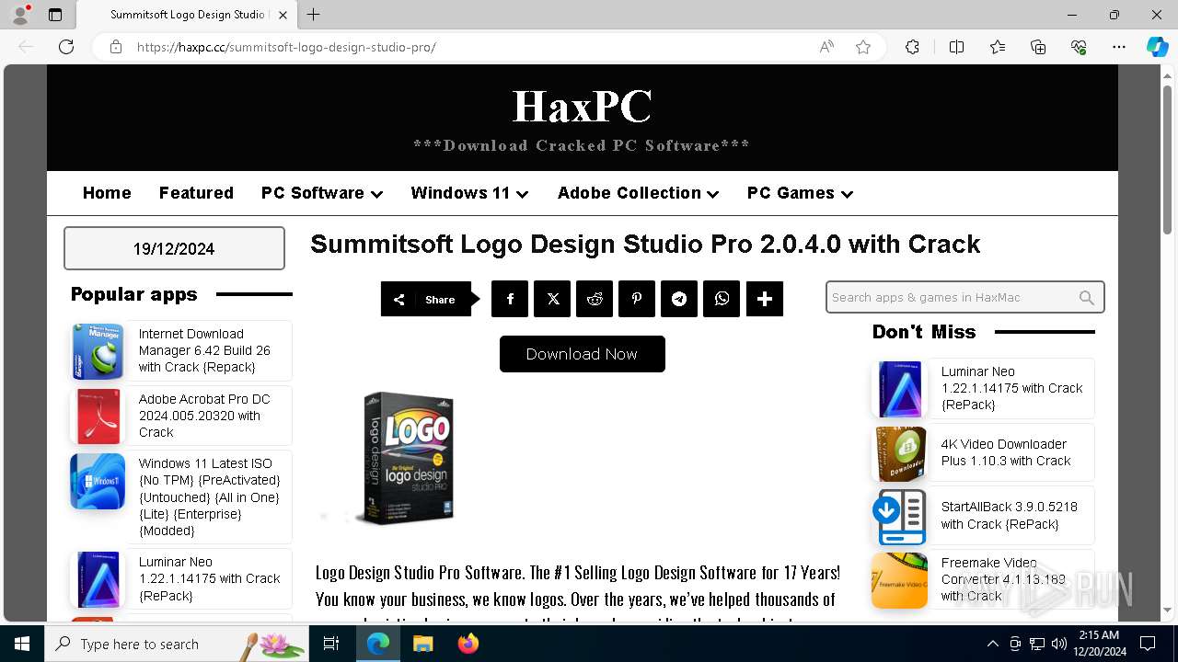Open Tab actions menu icon
The width and height of the screenshot is (1178, 662).
tap(55, 15)
